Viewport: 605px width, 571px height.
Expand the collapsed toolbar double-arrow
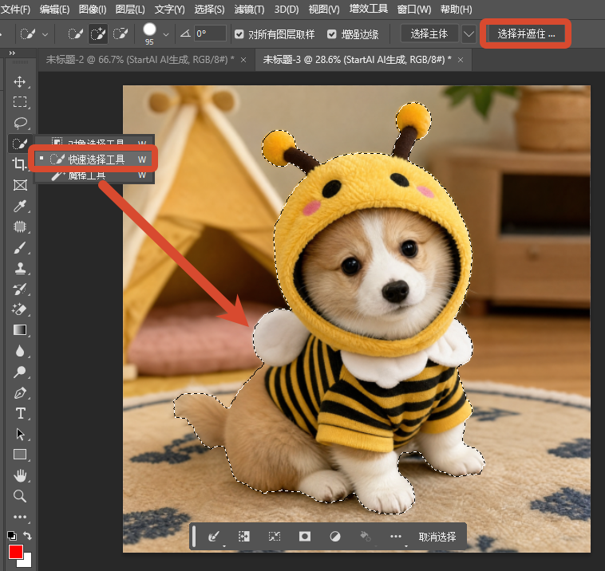tap(12, 53)
